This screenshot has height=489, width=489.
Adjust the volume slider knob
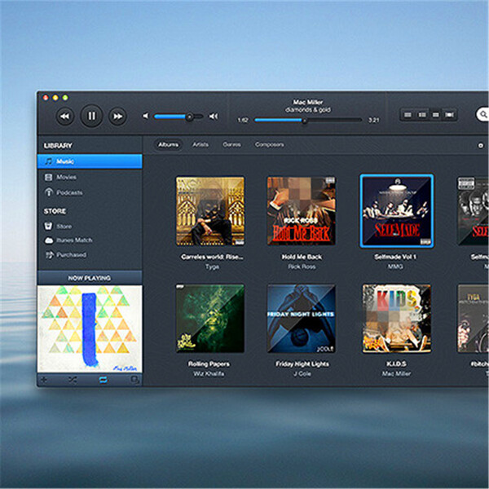coord(189,117)
